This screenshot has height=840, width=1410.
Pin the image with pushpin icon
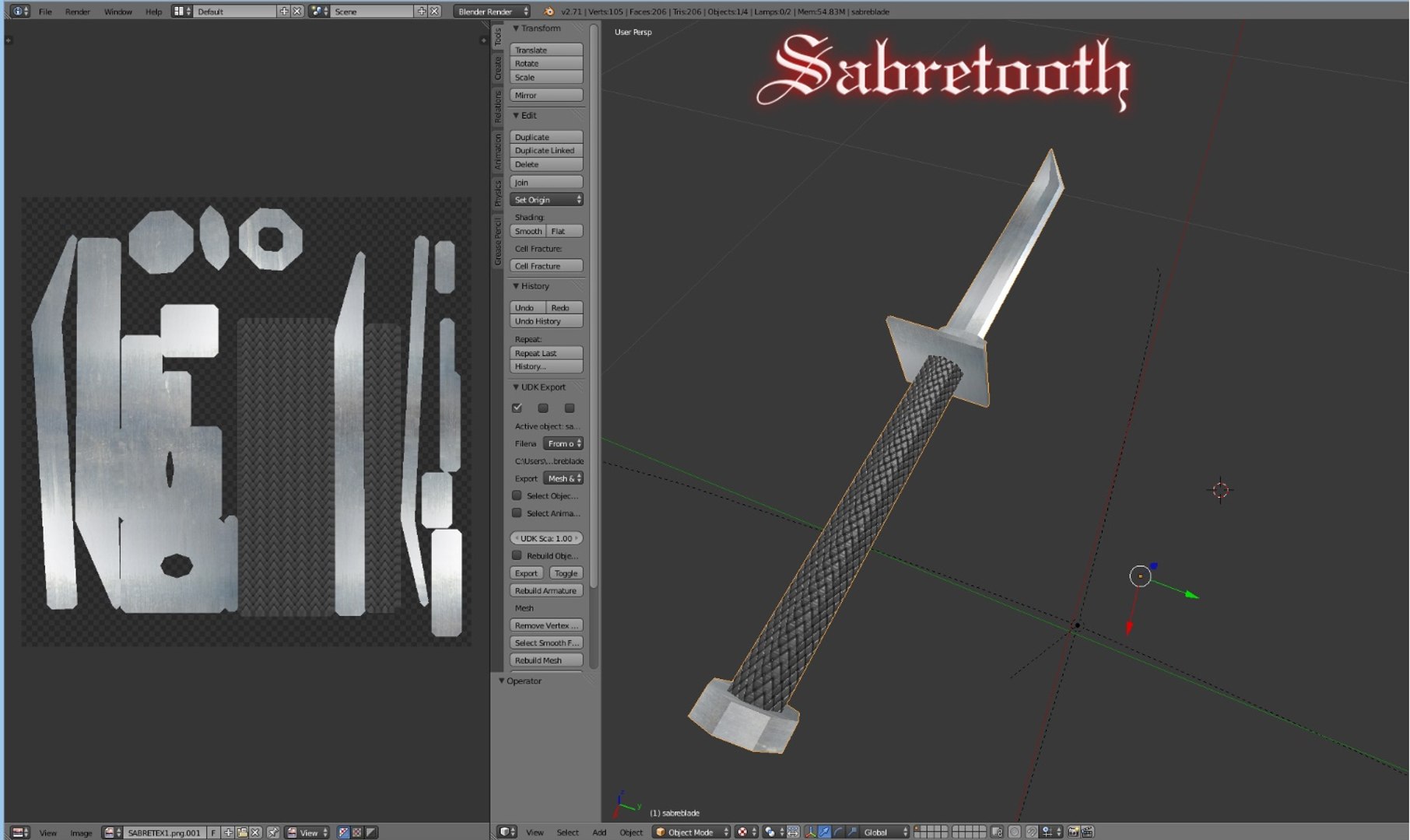click(x=273, y=832)
